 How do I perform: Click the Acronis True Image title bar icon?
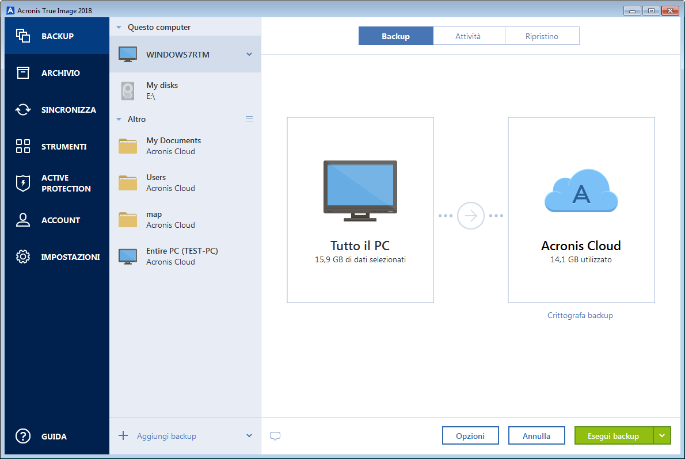pos(10,10)
